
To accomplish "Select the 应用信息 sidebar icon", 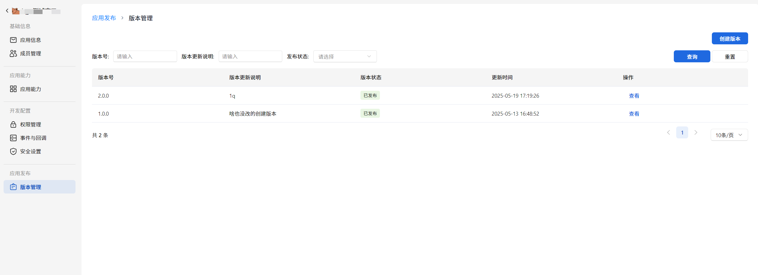I will [13, 40].
